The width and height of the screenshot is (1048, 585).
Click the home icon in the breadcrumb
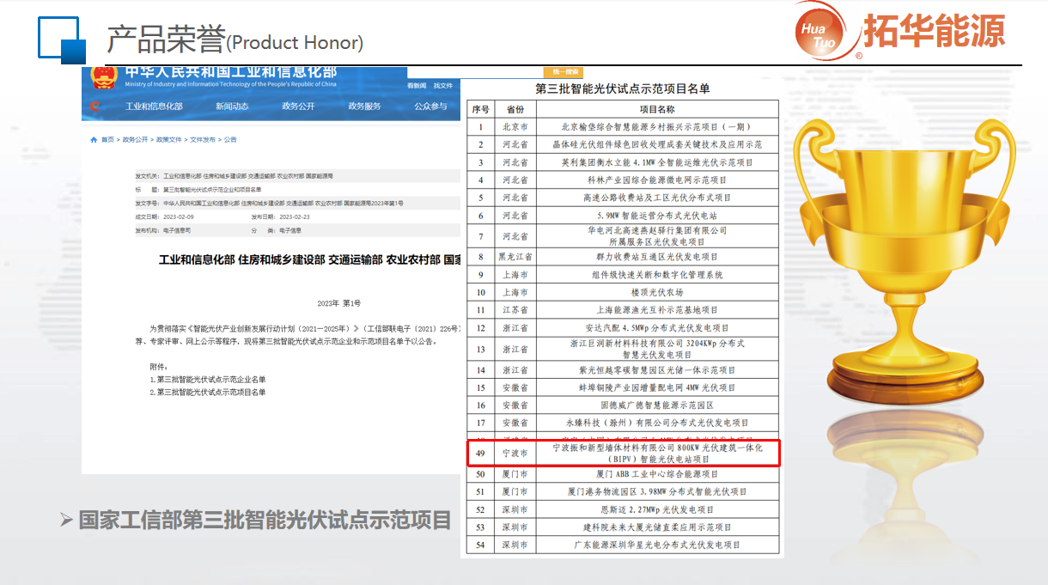point(94,139)
